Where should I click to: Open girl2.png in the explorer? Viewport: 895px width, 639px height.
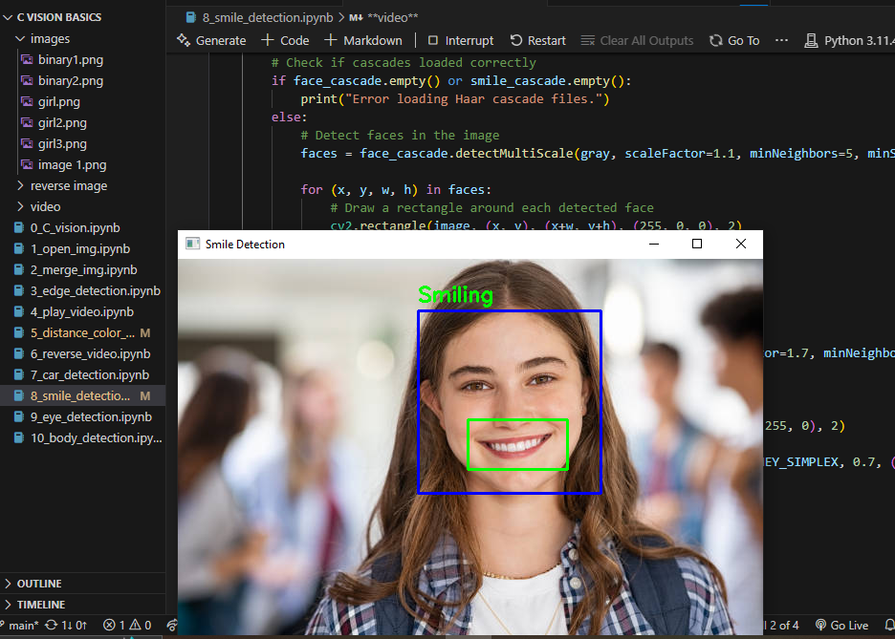point(62,123)
